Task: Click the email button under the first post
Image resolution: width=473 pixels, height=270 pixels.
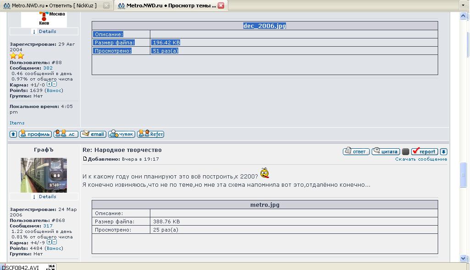Action: coord(93,134)
